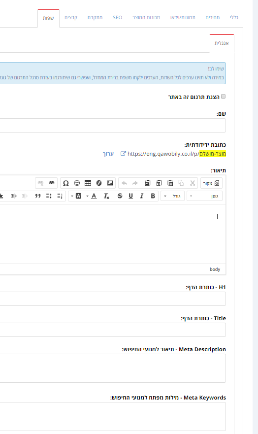Open the גודל size dropdown
This screenshot has height=434, width=258.
point(172,196)
